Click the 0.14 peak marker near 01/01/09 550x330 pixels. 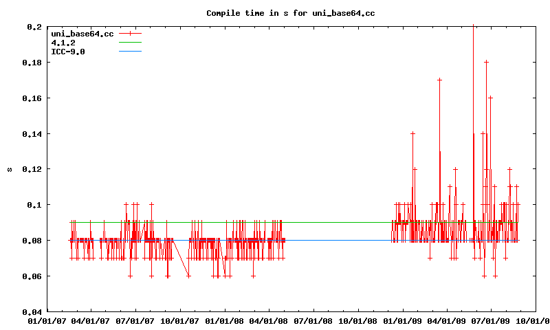point(412,133)
